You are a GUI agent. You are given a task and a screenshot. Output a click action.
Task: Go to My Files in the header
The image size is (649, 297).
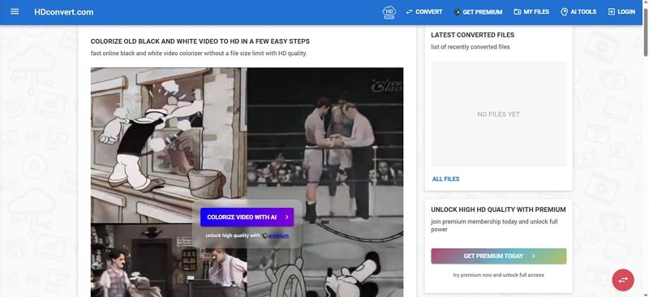point(531,12)
